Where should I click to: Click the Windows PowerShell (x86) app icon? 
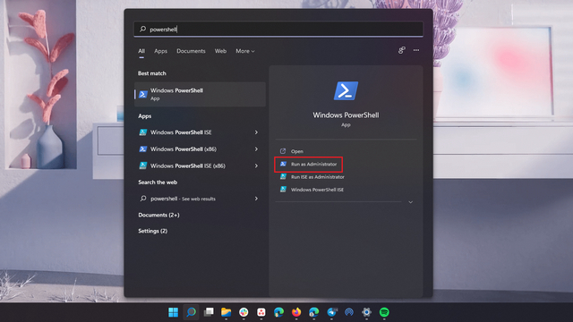tap(143, 149)
